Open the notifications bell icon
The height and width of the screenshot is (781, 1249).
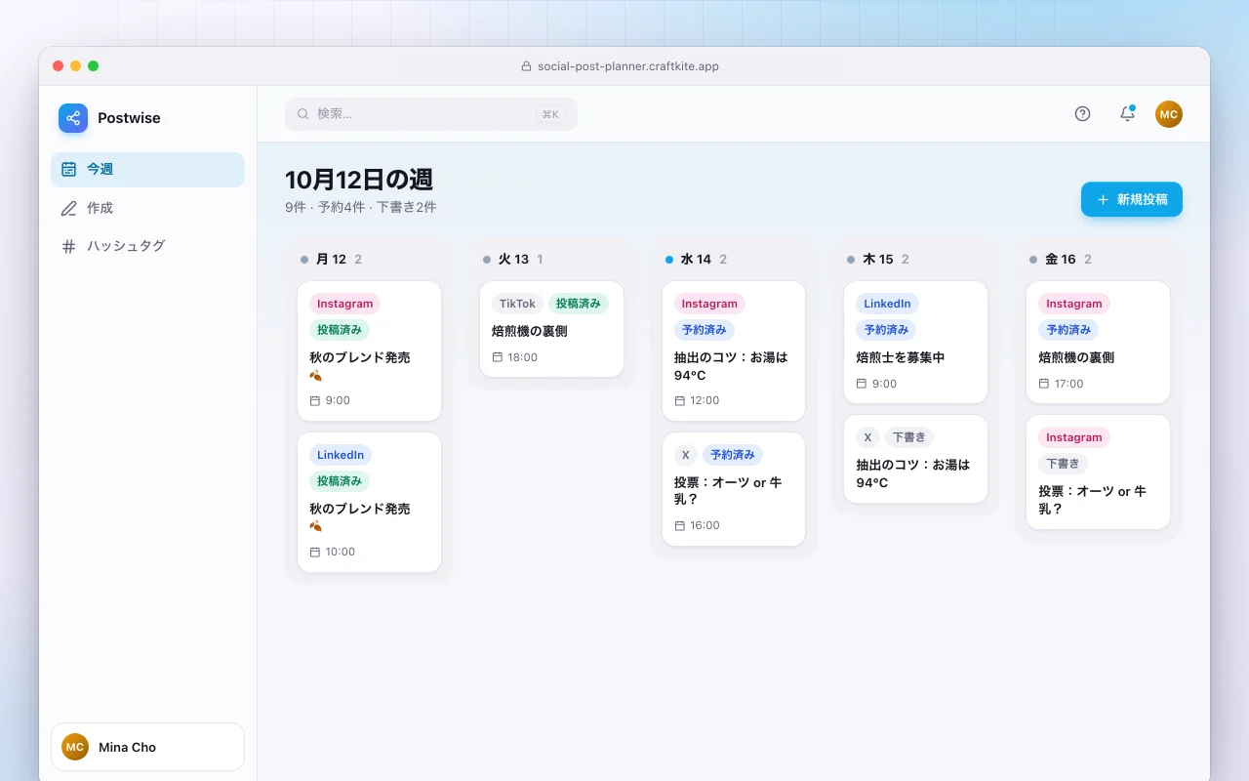click(x=1127, y=114)
